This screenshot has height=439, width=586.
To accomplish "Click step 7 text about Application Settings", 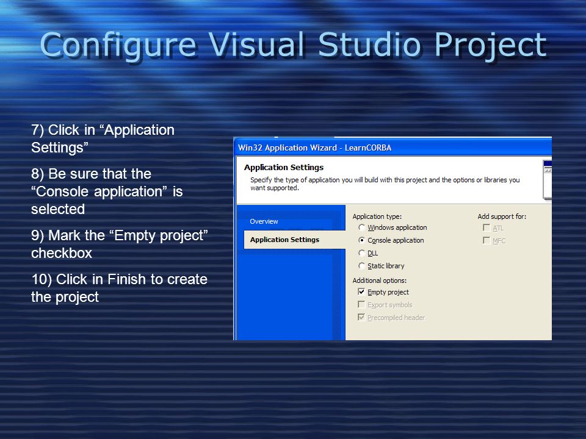I will click(x=103, y=138).
